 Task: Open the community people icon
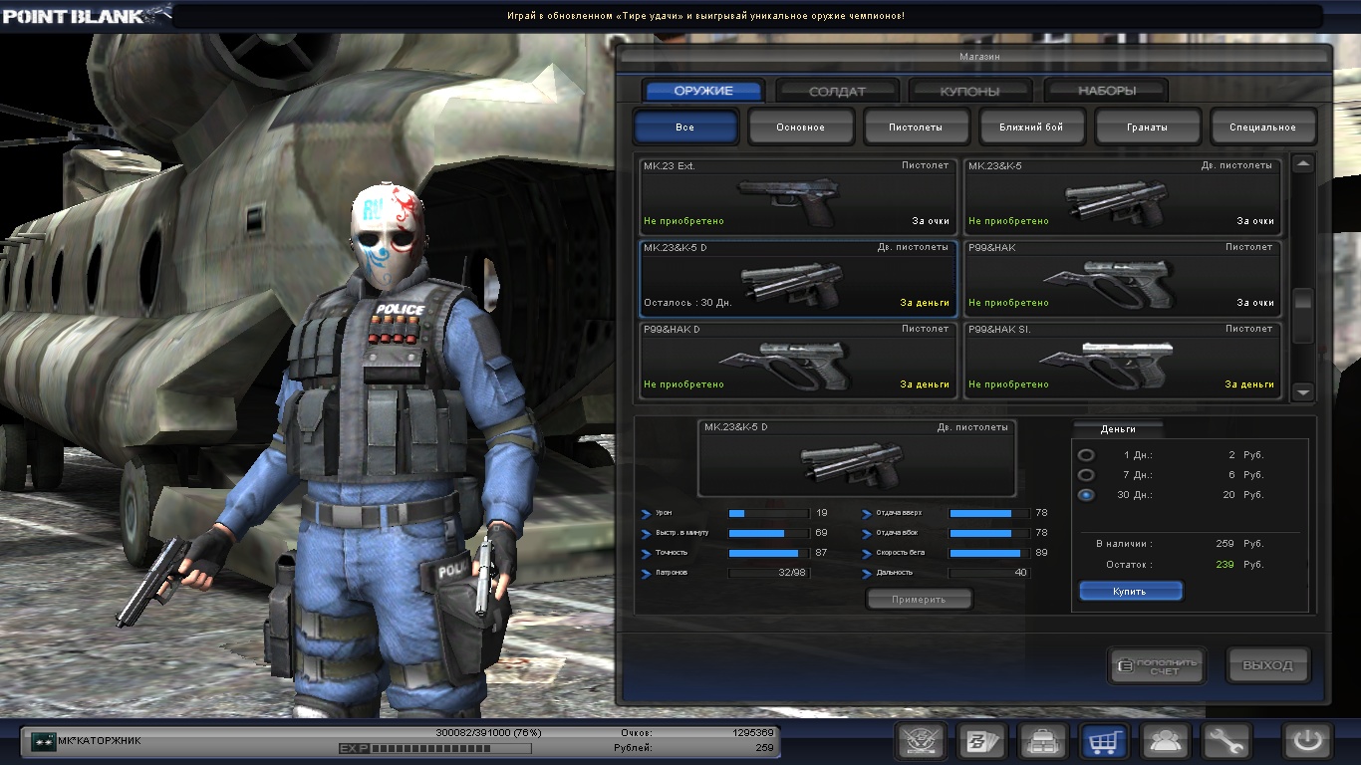[1166, 741]
